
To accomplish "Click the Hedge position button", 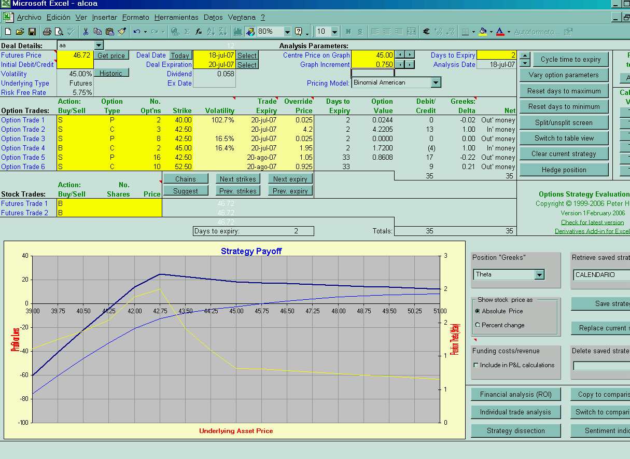I will click(564, 170).
